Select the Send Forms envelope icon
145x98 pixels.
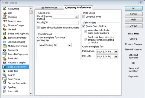coord(5,79)
